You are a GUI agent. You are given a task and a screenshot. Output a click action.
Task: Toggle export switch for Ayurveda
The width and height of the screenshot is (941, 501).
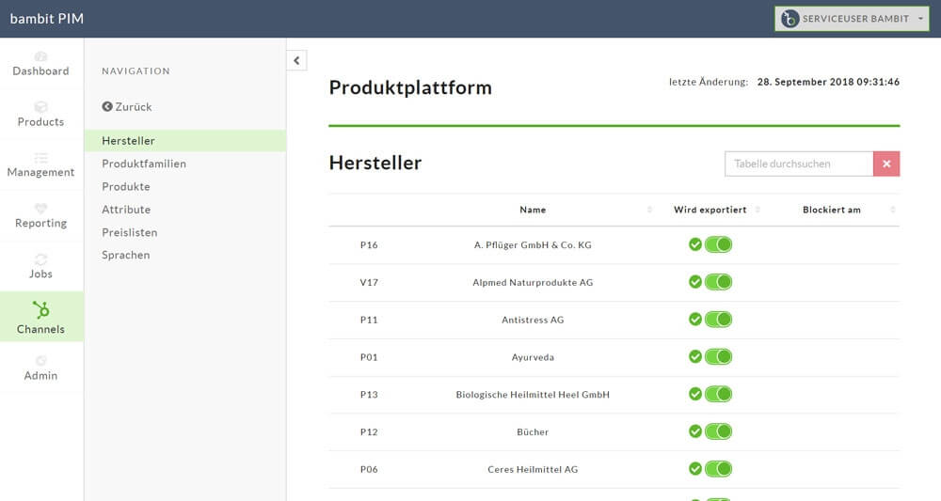tap(718, 356)
